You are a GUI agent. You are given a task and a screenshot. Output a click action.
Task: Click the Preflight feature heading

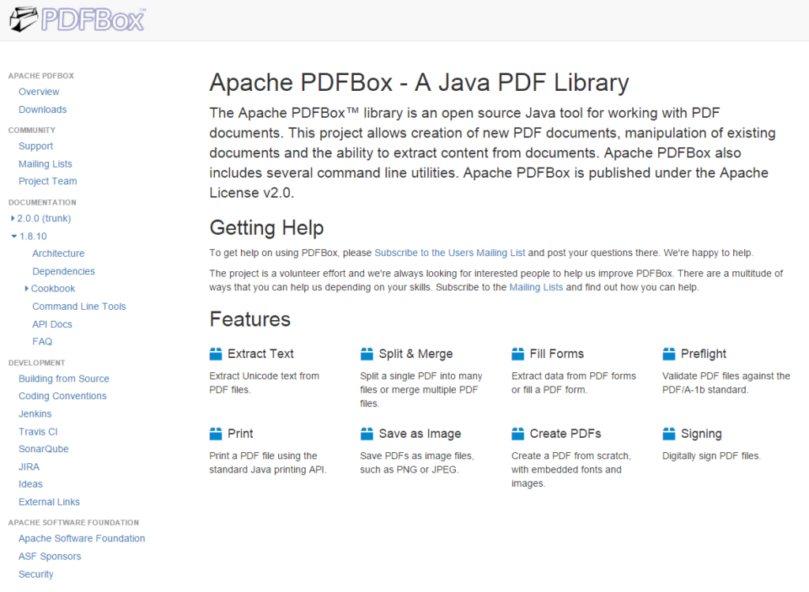coord(703,354)
